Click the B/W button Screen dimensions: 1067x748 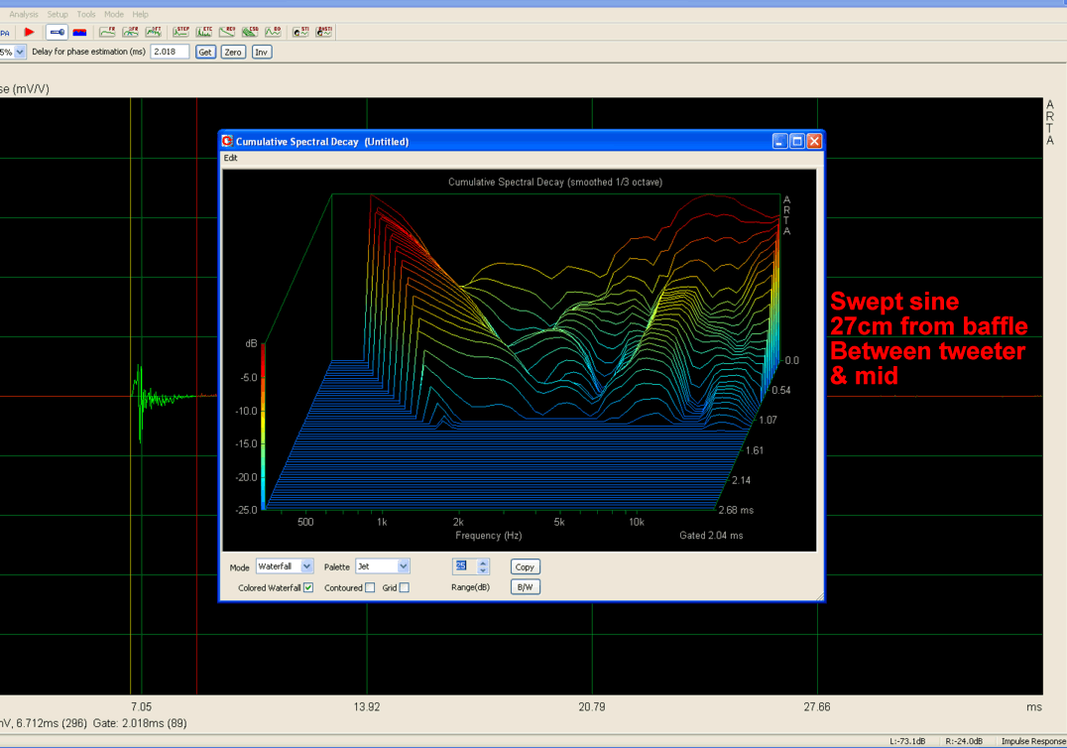click(525, 586)
